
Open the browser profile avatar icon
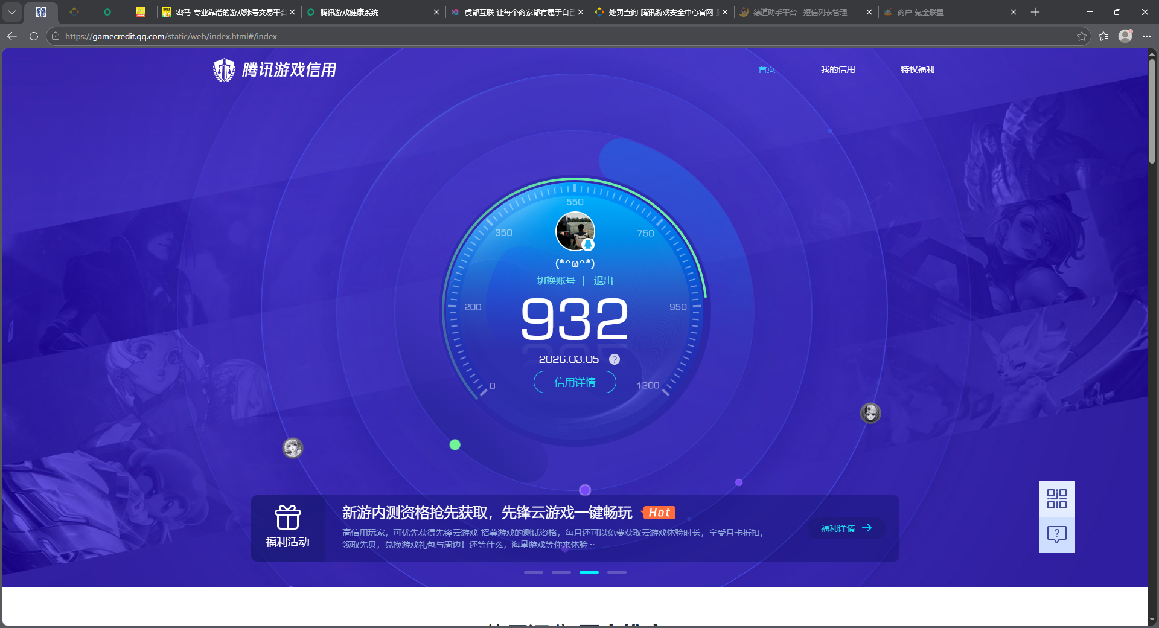(x=1125, y=36)
